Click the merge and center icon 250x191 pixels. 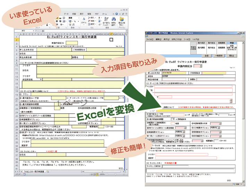64,21
